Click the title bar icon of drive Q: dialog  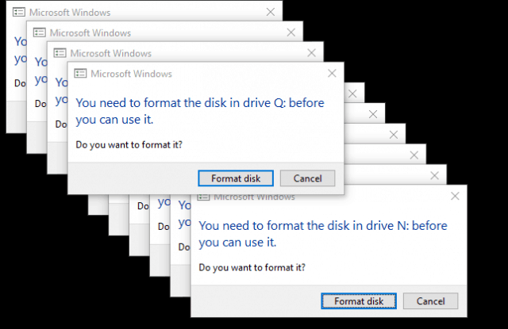80,74
